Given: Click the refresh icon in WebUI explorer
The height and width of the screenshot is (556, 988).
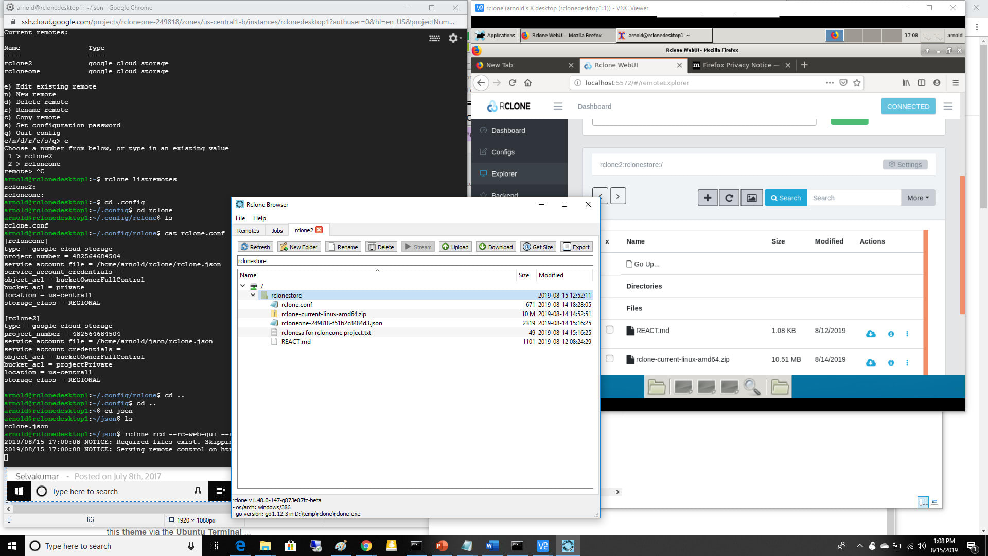Looking at the screenshot, I should coord(729,198).
